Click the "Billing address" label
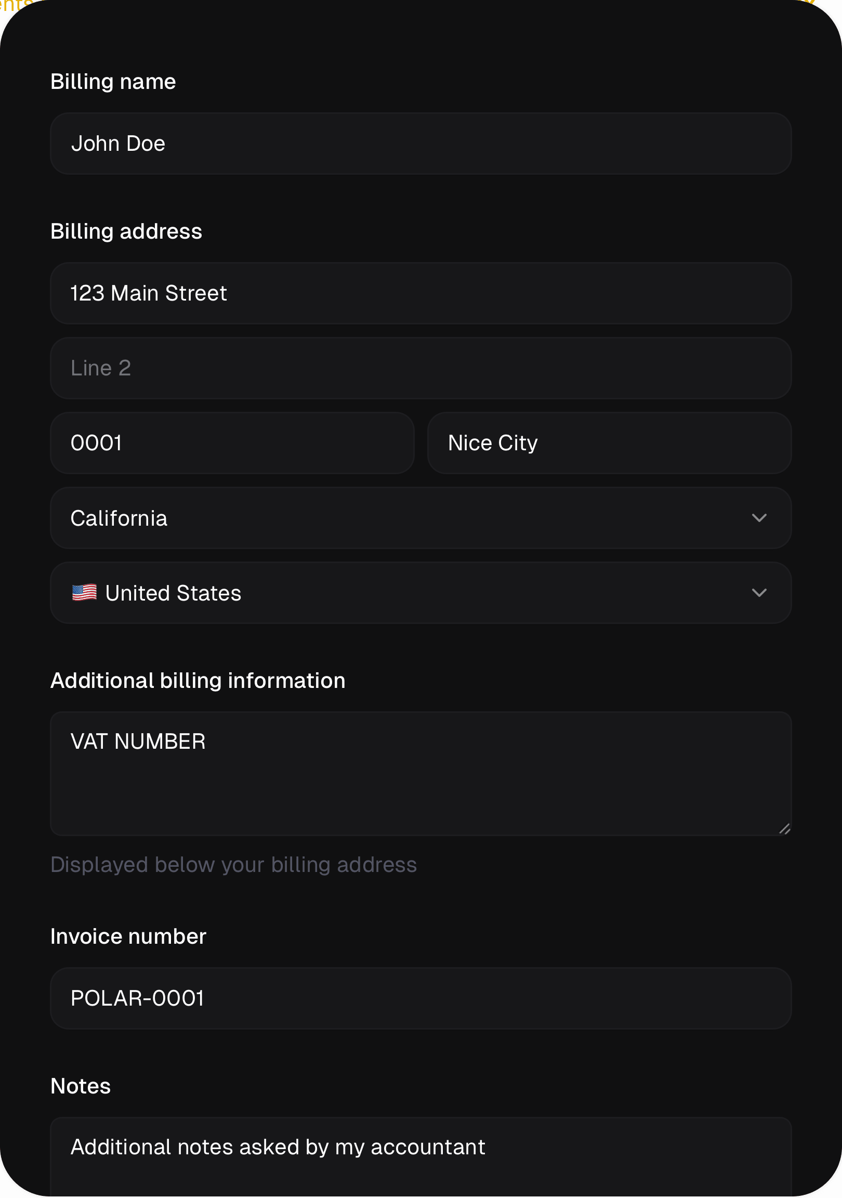The height and width of the screenshot is (1198, 842). tap(126, 232)
